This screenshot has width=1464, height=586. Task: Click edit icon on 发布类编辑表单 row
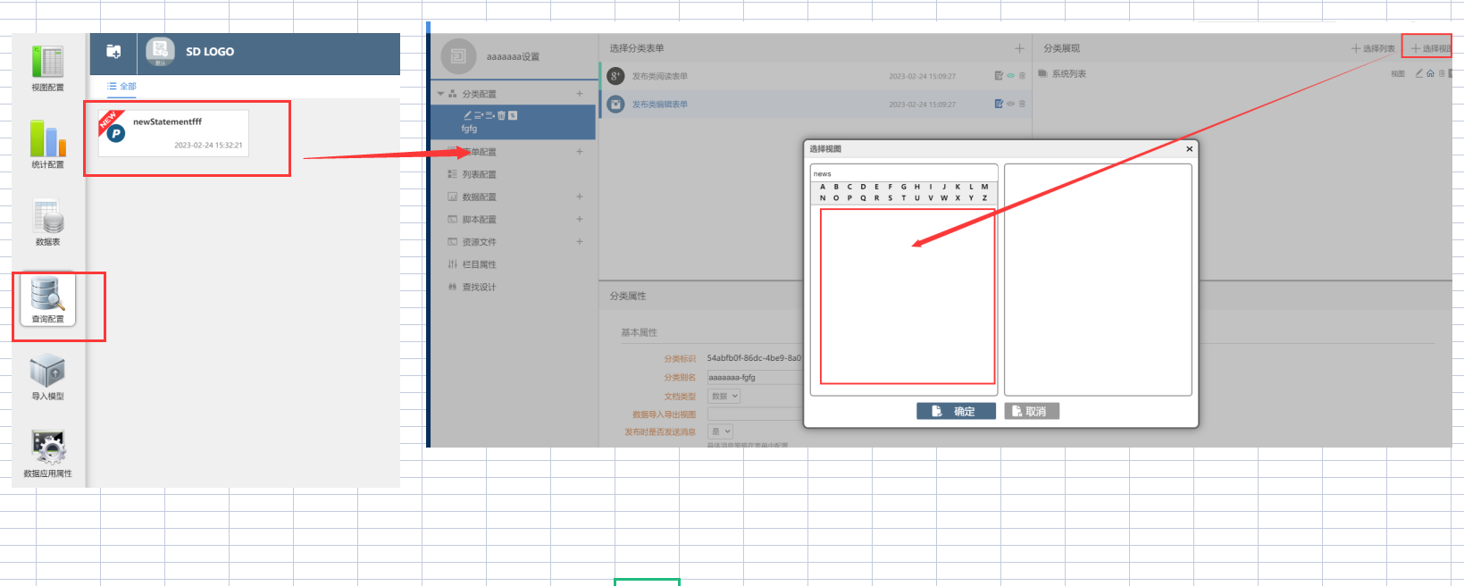pos(999,104)
